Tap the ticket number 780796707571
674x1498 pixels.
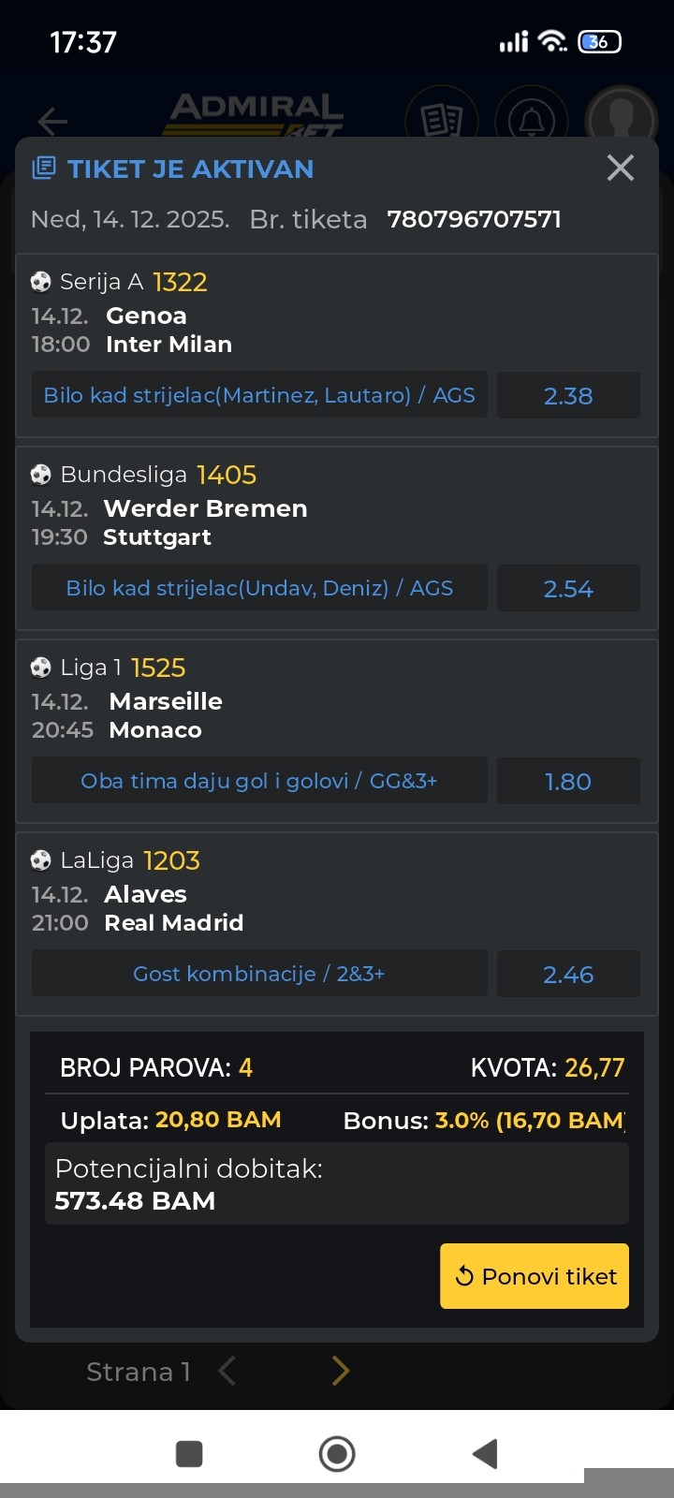click(474, 219)
